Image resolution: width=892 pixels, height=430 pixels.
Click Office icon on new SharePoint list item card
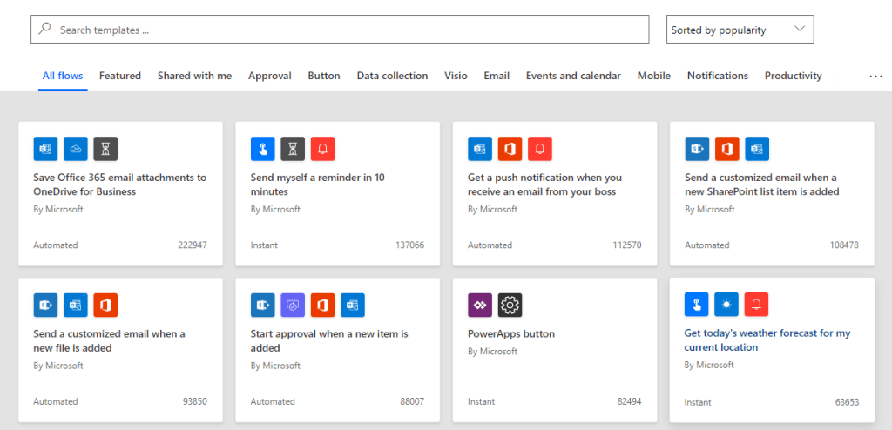tap(727, 149)
